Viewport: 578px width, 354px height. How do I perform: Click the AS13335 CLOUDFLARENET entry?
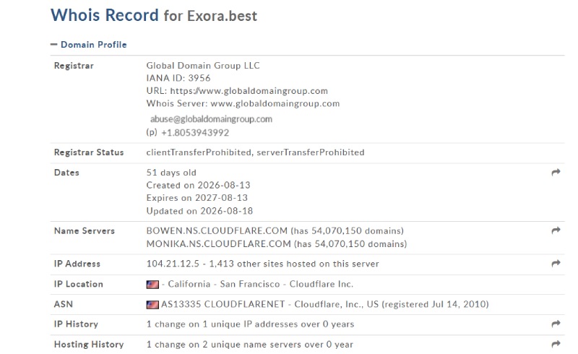coord(223,304)
